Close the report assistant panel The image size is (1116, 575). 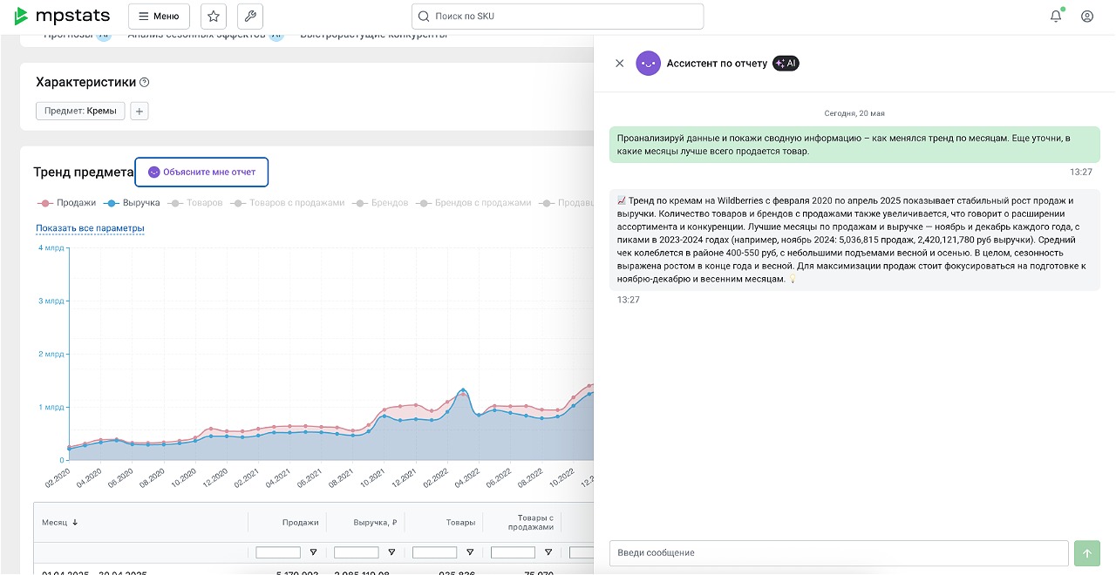tap(620, 63)
